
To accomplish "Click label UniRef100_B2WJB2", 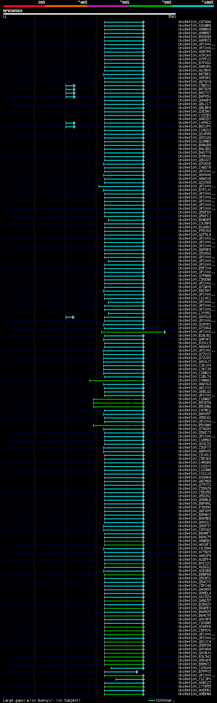I will pos(195,336).
